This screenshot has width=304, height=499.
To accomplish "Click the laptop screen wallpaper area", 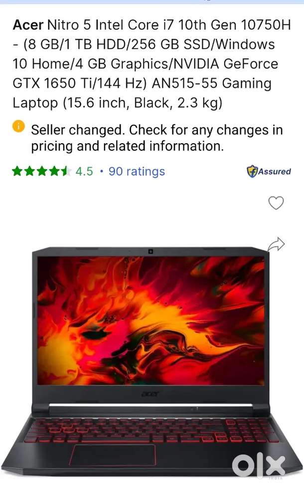I will point(151,321).
